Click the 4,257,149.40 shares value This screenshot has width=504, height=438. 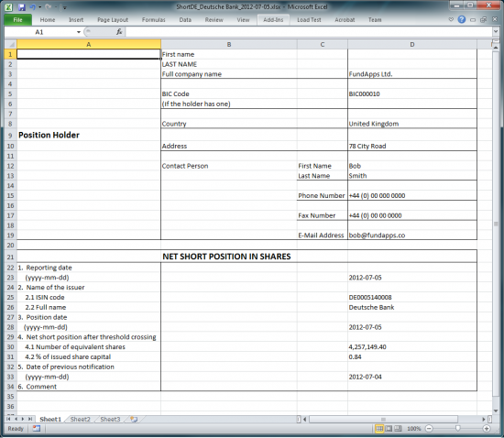click(412, 346)
